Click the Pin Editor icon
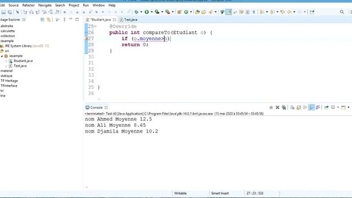This screenshot has height=198, width=352. point(312,12)
